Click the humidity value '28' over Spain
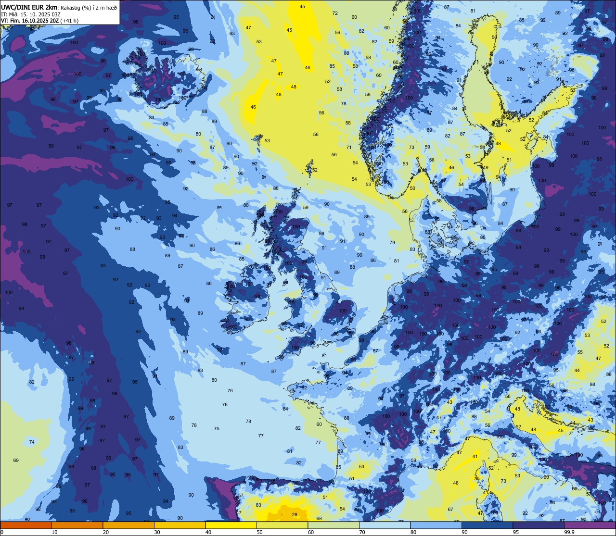This screenshot has width=616, height=536. 295,515
